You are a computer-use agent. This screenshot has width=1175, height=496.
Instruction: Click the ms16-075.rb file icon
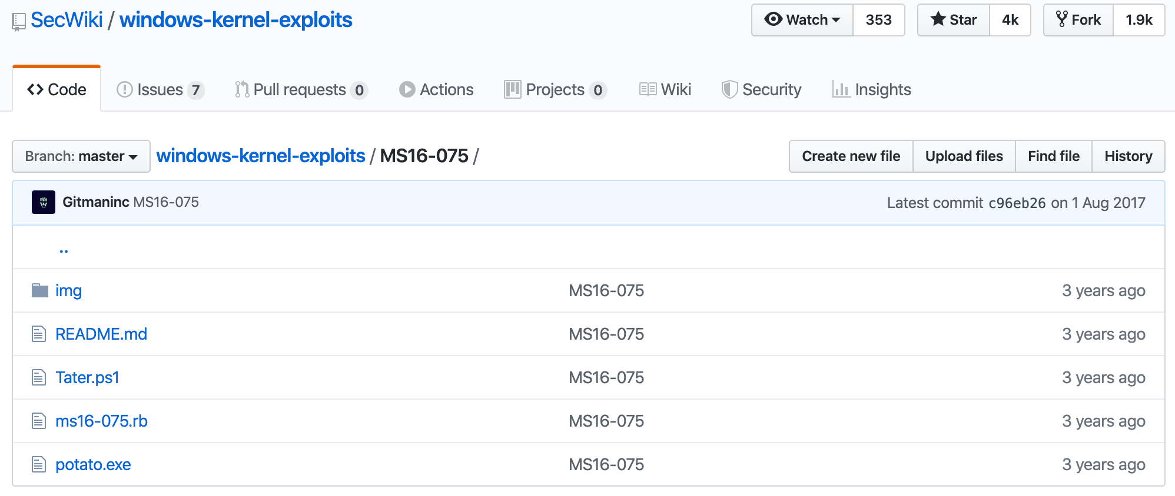pos(39,421)
